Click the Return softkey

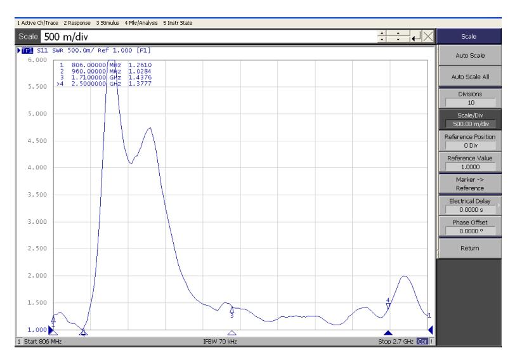point(470,248)
